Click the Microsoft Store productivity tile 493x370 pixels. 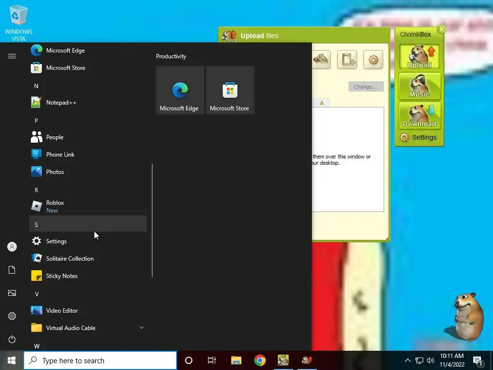point(230,90)
